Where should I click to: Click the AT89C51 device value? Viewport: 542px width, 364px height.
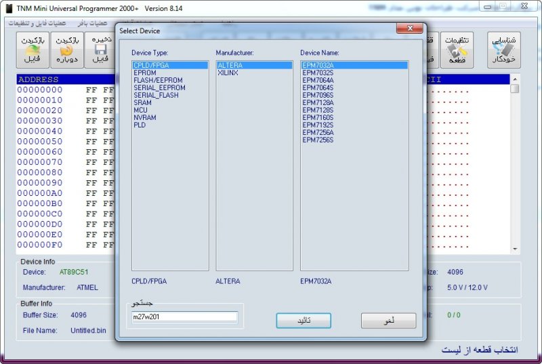click(74, 272)
